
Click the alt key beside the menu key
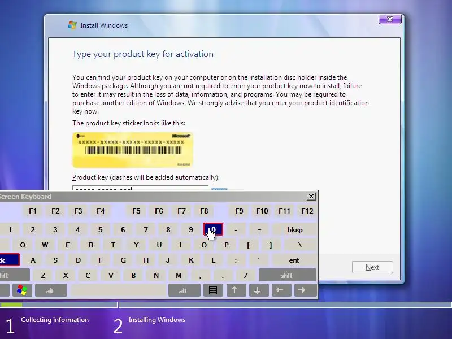184,290
